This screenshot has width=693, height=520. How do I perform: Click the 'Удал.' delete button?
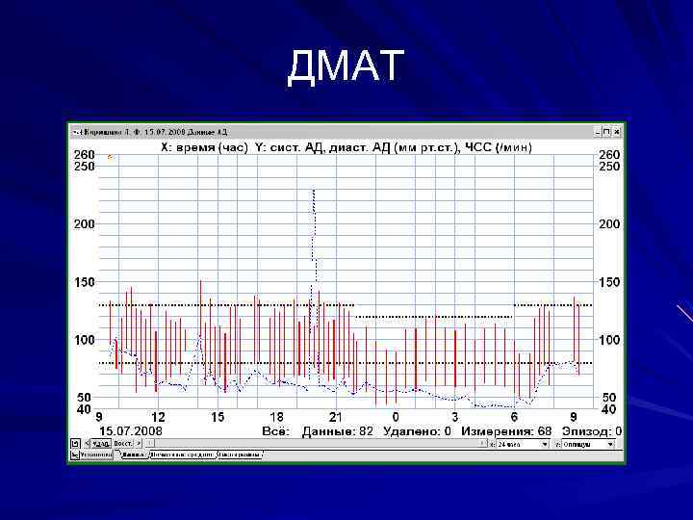pos(101,444)
